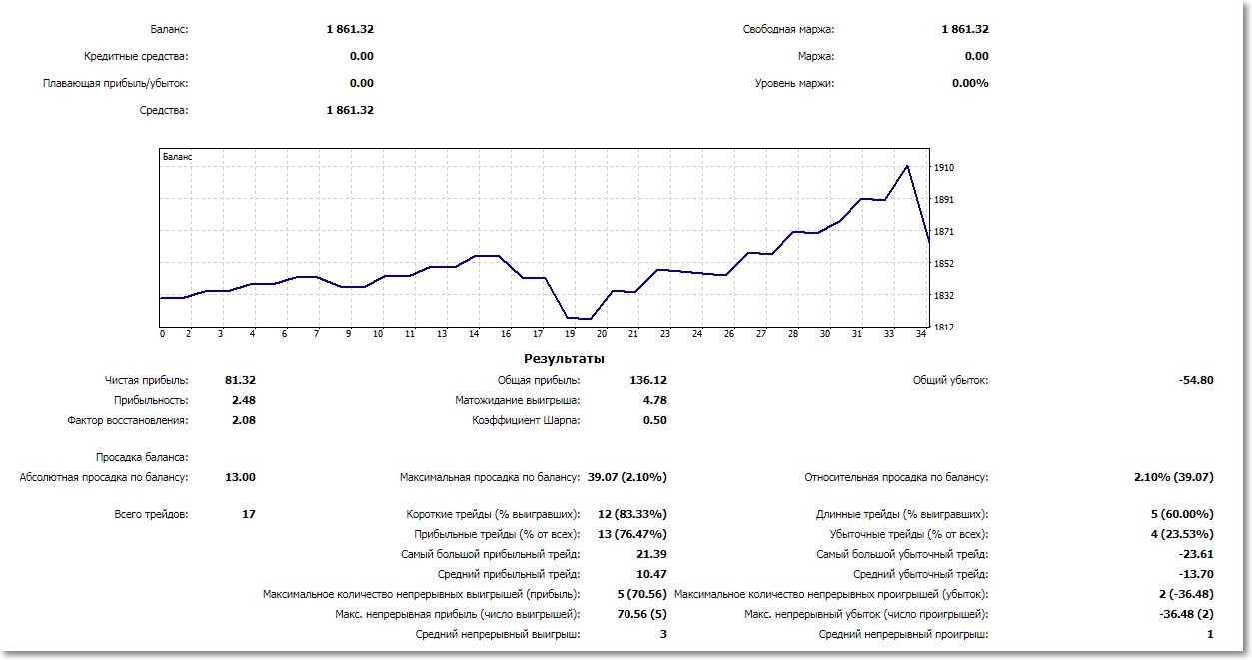Image resolution: width=1252 pixels, height=660 pixels.
Task: Click the chart peak near 1910
Action: [907, 166]
